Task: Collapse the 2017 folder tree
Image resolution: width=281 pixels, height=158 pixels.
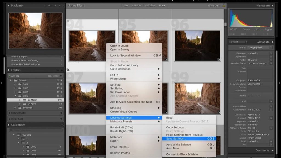Action: coord(15,96)
